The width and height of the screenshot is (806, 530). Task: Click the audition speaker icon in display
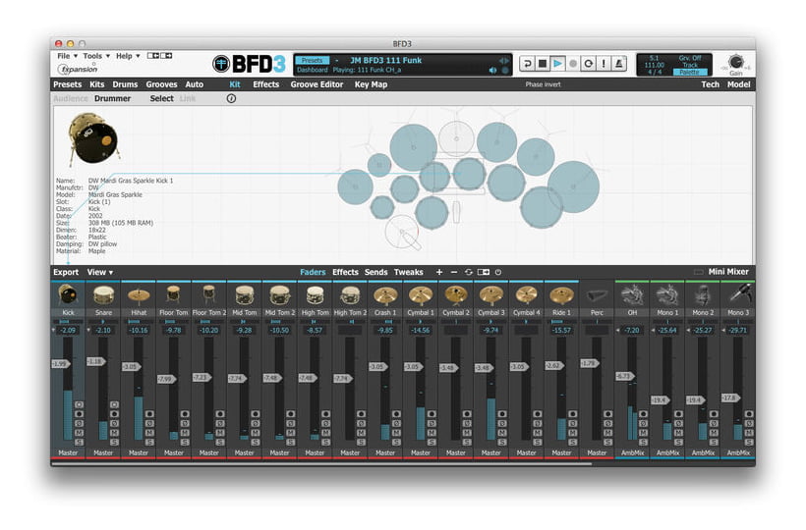tap(493, 71)
